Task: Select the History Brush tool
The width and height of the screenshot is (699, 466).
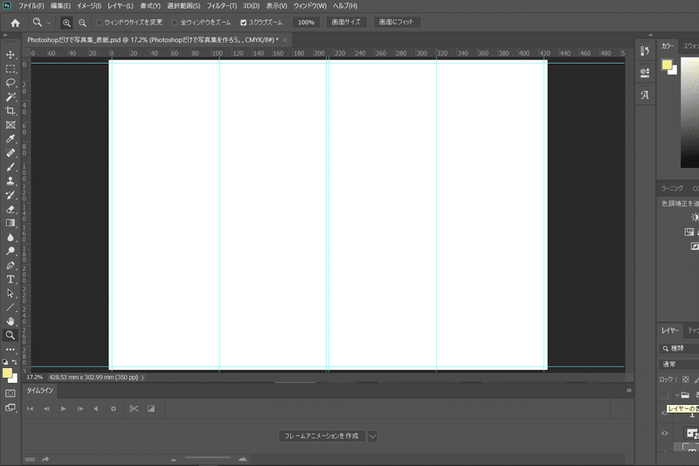Action: coord(10,195)
